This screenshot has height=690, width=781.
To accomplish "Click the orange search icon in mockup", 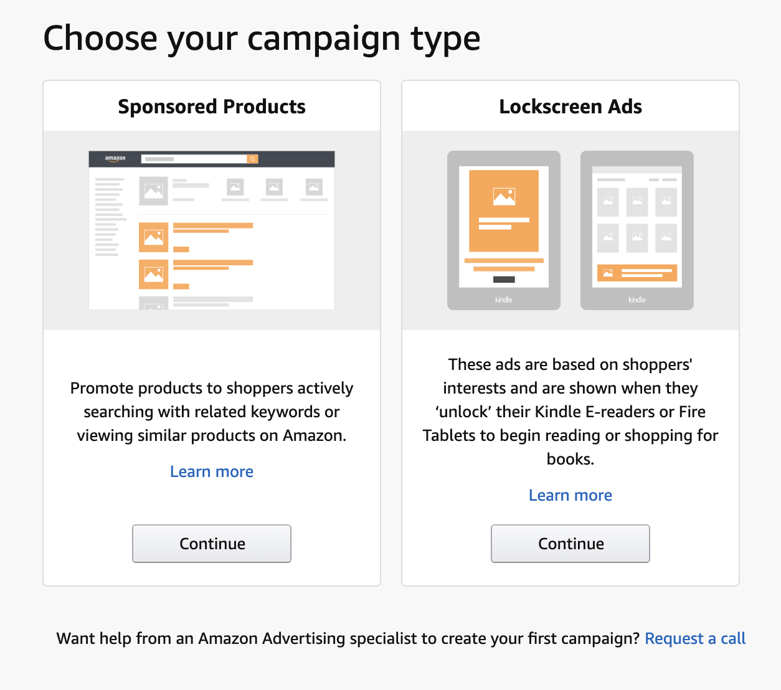I will coord(253,159).
